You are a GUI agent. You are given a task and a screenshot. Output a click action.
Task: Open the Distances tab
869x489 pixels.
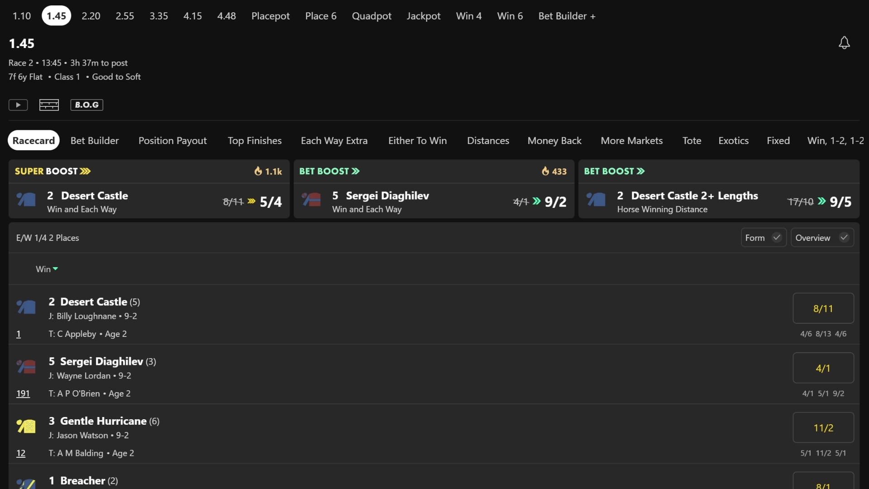(488, 141)
